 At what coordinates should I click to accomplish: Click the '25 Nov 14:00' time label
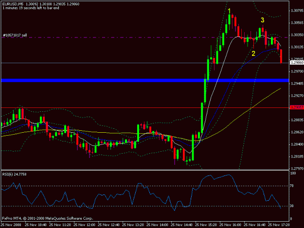pyautogui.click(x=157, y=225)
